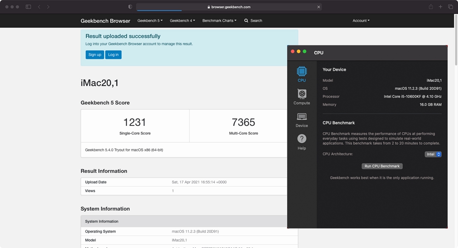This screenshot has height=248, width=458.
Task: Open the Account dropdown menu
Action: point(361,21)
